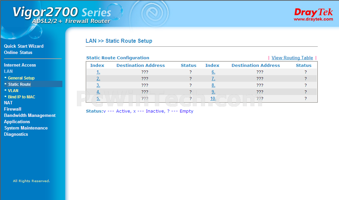Open Internet Access menu

[x=20, y=65]
